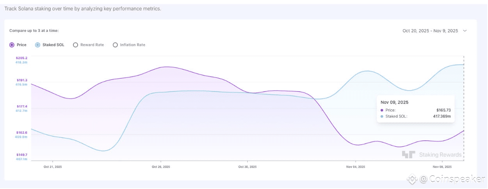Open the date range dropdown chevron
Screen dimensions: 488x189
point(465,31)
